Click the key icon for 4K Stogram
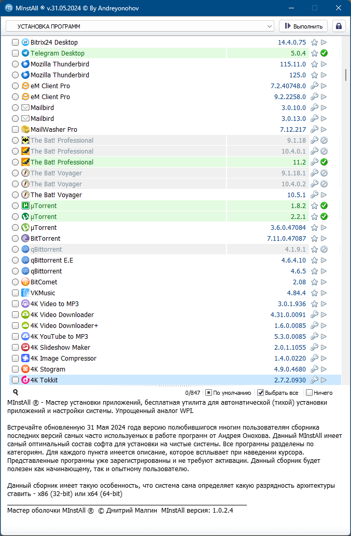This screenshot has height=536, width=351. coord(315,369)
